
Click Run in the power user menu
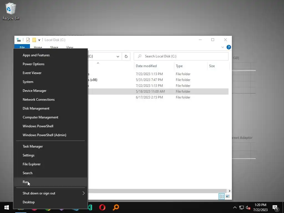[x=50, y=182]
